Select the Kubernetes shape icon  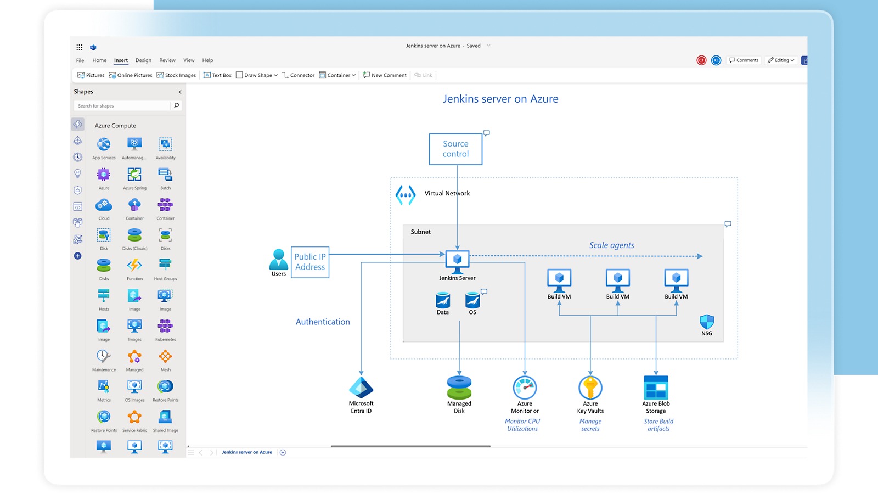165,326
